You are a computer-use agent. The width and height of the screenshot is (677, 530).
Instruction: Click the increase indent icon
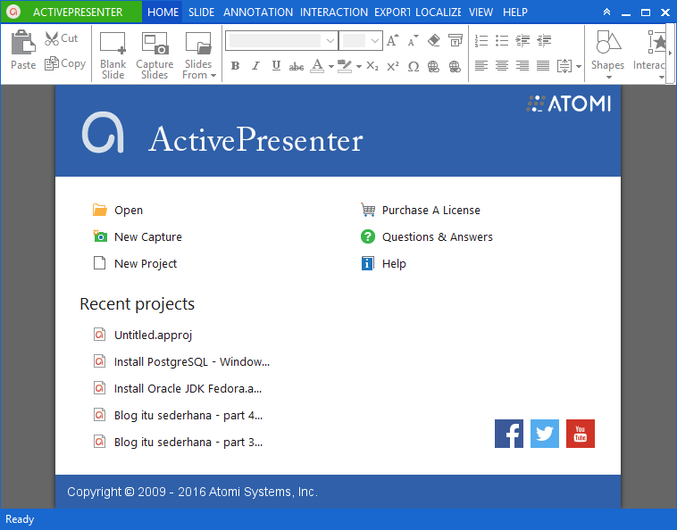point(522,40)
